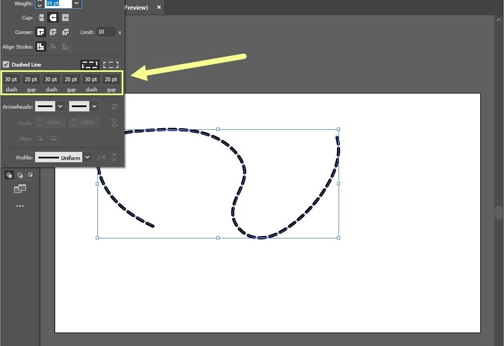Screen dimensions: 504x346
Task: Open Edit Toolbar three-dots button
Action: point(20,206)
